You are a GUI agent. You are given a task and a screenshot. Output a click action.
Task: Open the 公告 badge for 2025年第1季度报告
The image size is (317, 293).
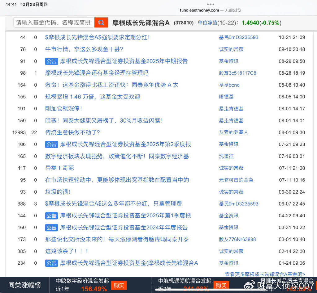point(51,216)
